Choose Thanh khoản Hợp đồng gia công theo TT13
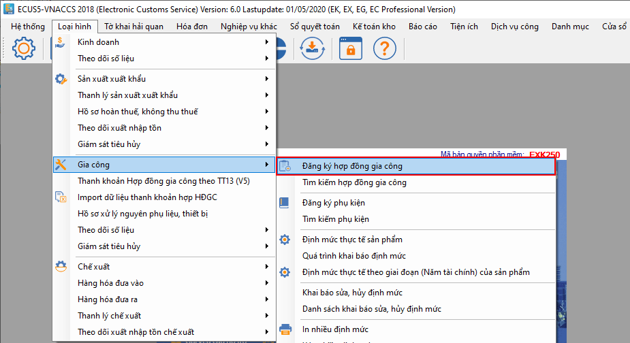630x343 pixels. click(164, 181)
